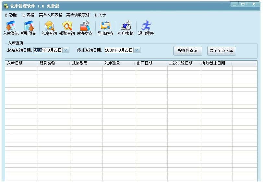The width and height of the screenshot is (263, 182).
Task: Click the app icon in title bar
Action: tap(6, 6)
